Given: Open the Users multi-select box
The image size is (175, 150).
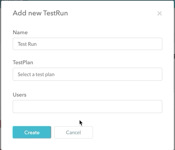Looking at the screenshot, I should point(87,107).
